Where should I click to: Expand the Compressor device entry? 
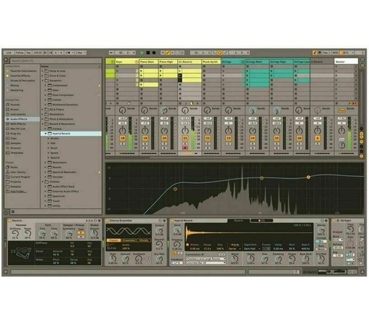[x=45, y=85]
